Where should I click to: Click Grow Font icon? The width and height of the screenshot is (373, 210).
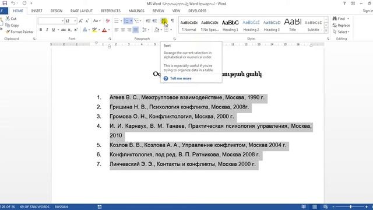point(80,21)
